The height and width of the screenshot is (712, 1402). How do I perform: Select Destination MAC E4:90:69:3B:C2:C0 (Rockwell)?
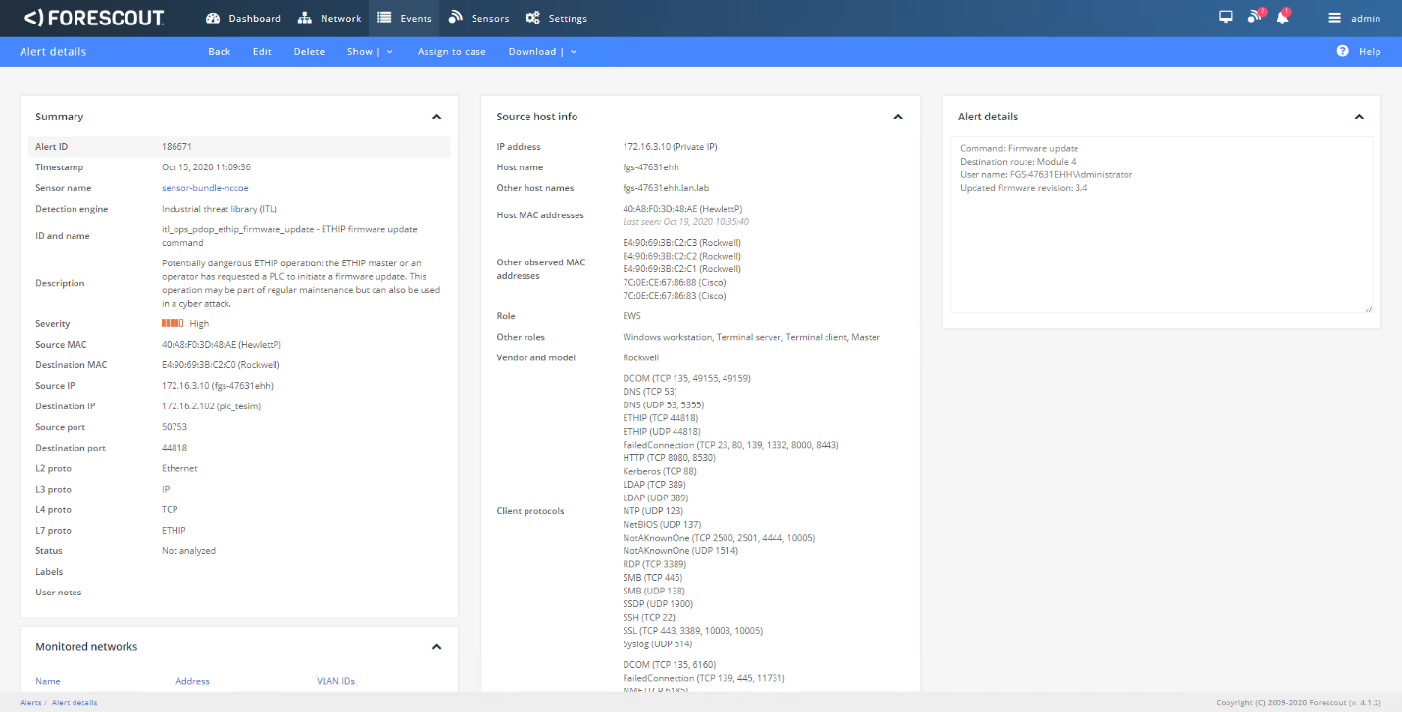pos(221,365)
